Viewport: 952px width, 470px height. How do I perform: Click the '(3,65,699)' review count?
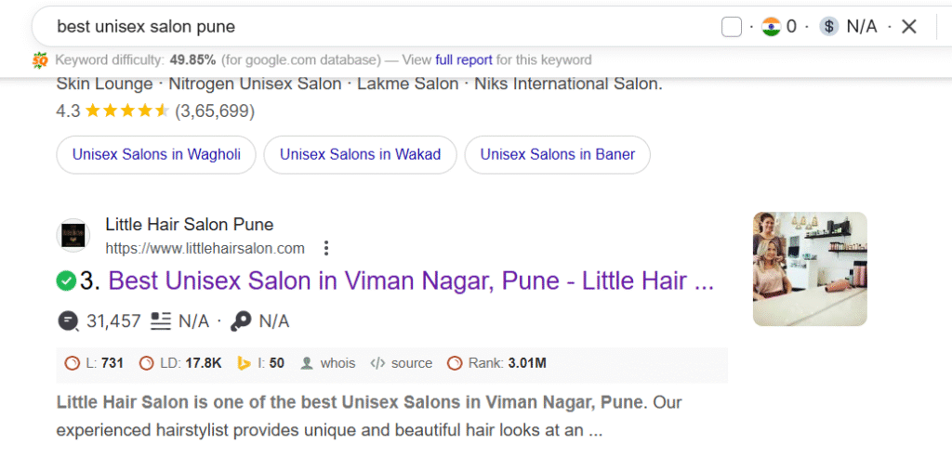[215, 111]
